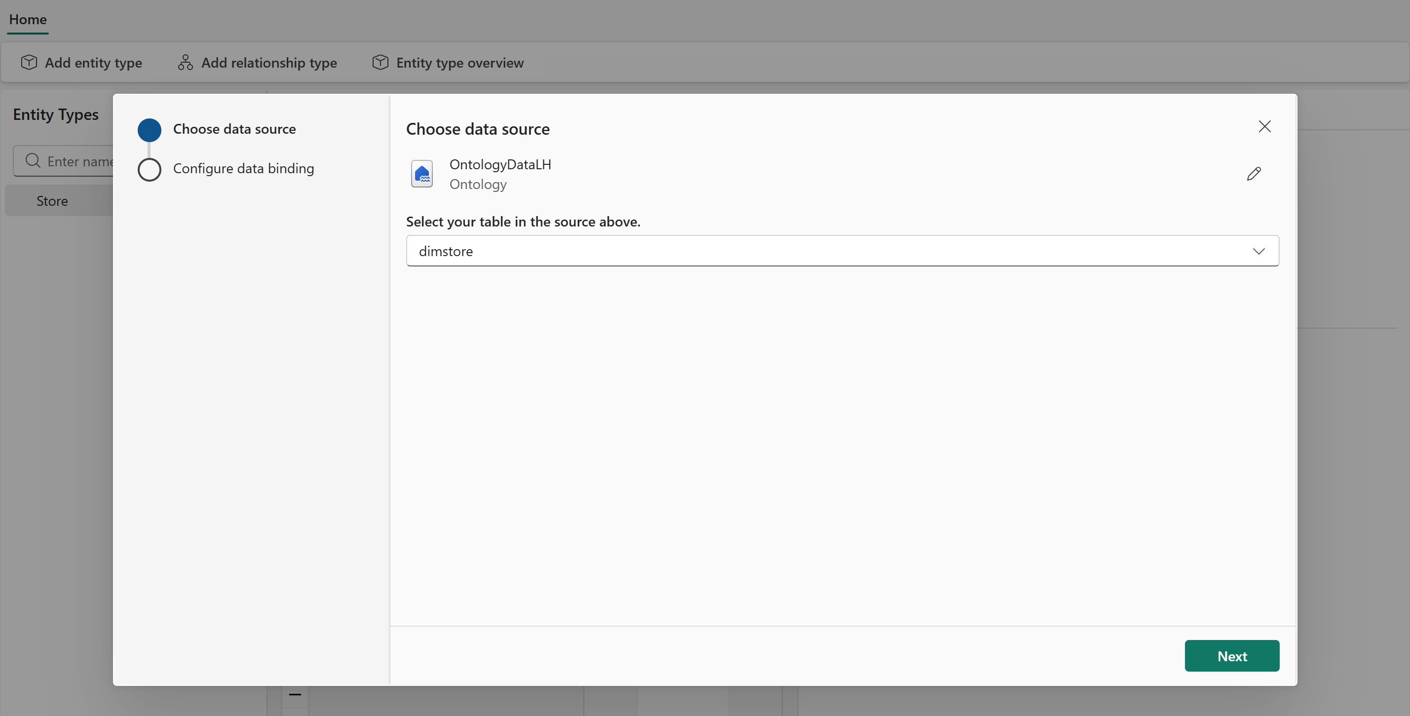
Task: Click the OntologyDataLH lakehouse icon
Action: click(421, 174)
